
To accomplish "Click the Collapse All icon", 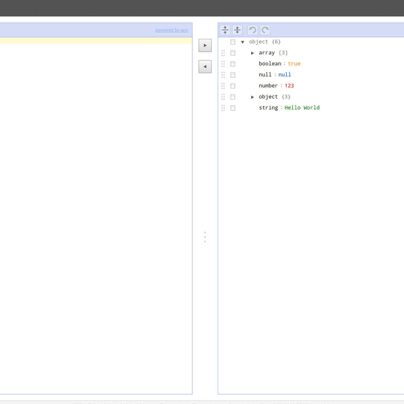I will [x=237, y=30].
